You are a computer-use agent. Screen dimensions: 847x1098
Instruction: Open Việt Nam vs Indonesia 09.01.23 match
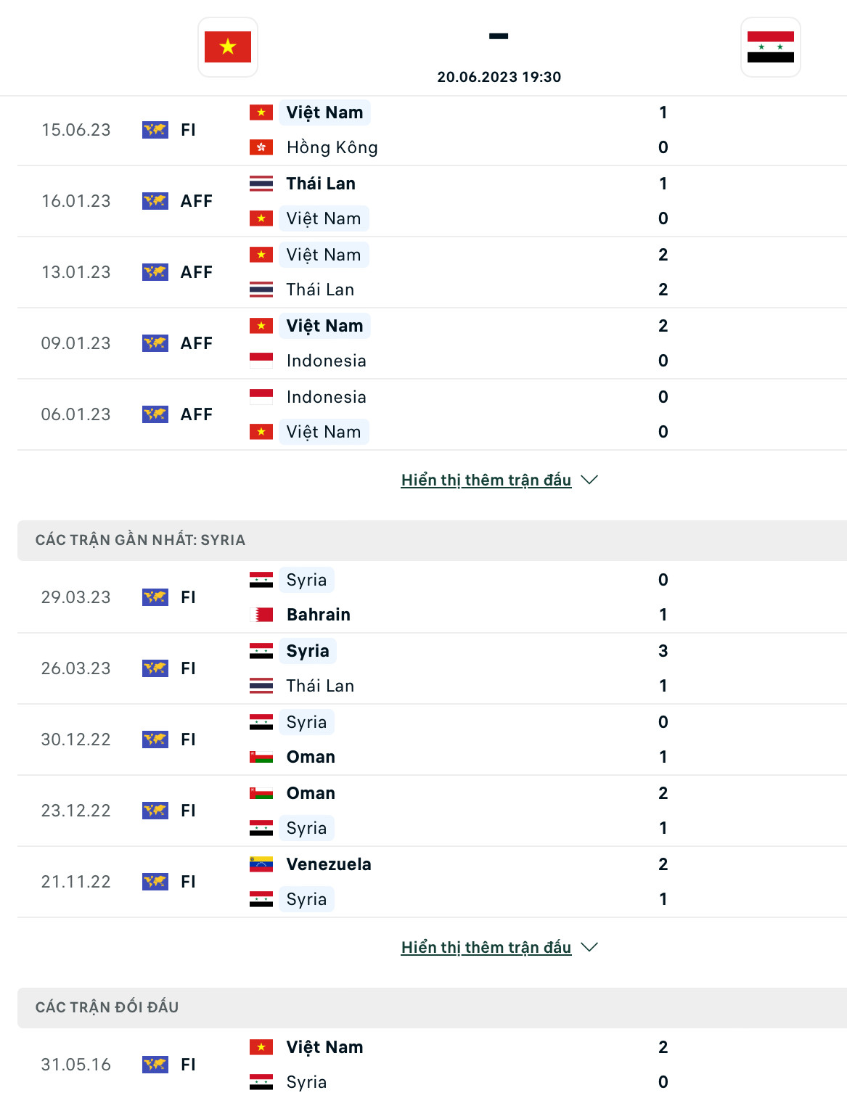click(x=435, y=343)
